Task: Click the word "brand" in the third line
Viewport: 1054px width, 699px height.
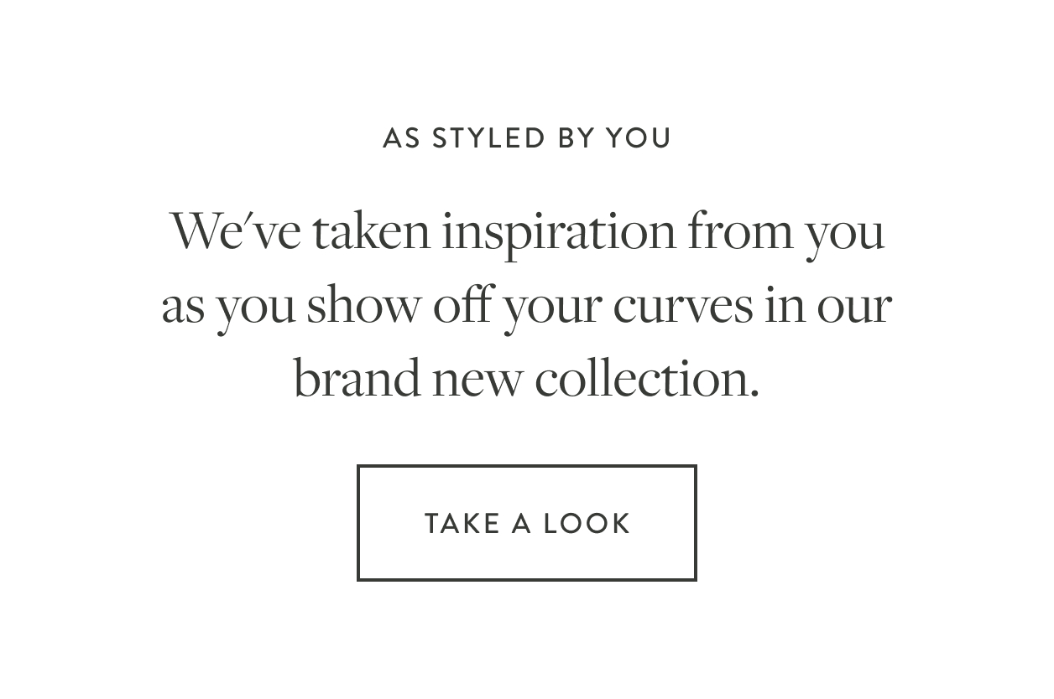Action: tap(357, 379)
